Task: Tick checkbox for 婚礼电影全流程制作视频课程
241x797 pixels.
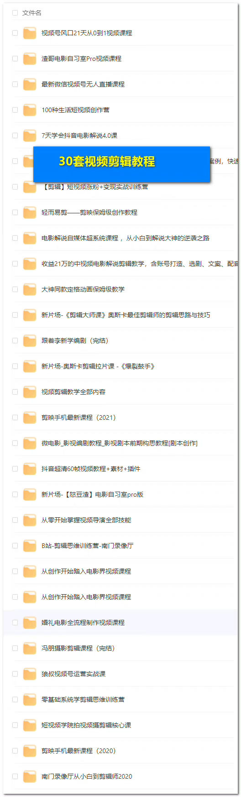Action: [x=15, y=623]
